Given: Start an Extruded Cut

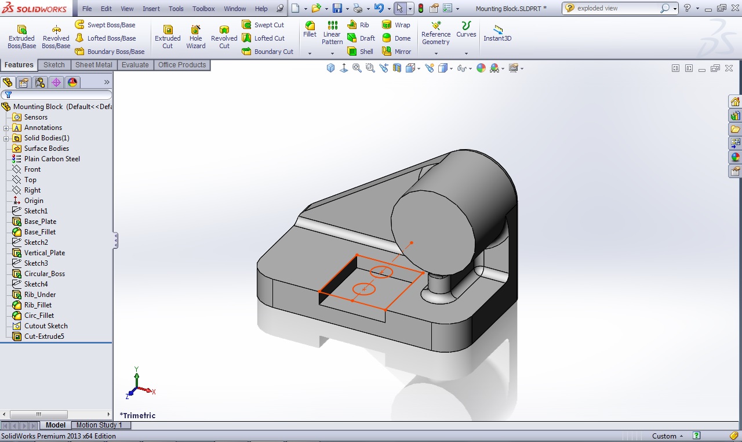Looking at the screenshot, I should tap(168, 37).
